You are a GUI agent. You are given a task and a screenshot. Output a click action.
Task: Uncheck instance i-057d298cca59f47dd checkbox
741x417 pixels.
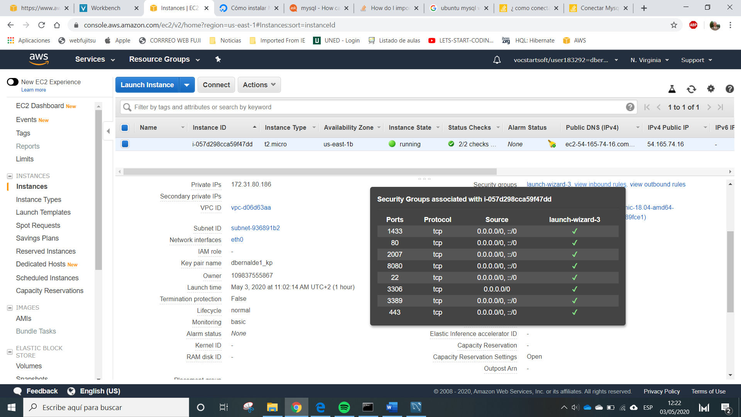pyautogui.click(x=125, y=144)
